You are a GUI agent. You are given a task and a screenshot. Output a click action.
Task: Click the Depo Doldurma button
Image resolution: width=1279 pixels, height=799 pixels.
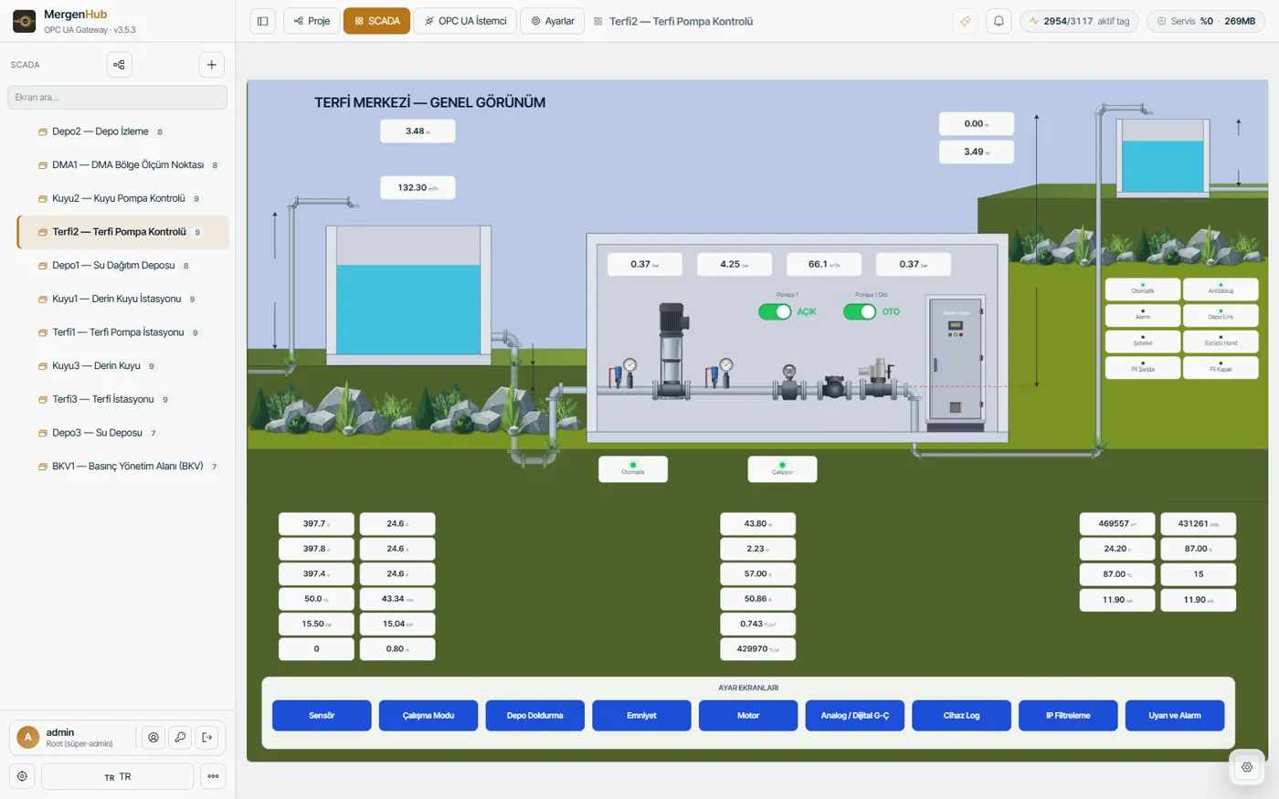coord(535,716)
